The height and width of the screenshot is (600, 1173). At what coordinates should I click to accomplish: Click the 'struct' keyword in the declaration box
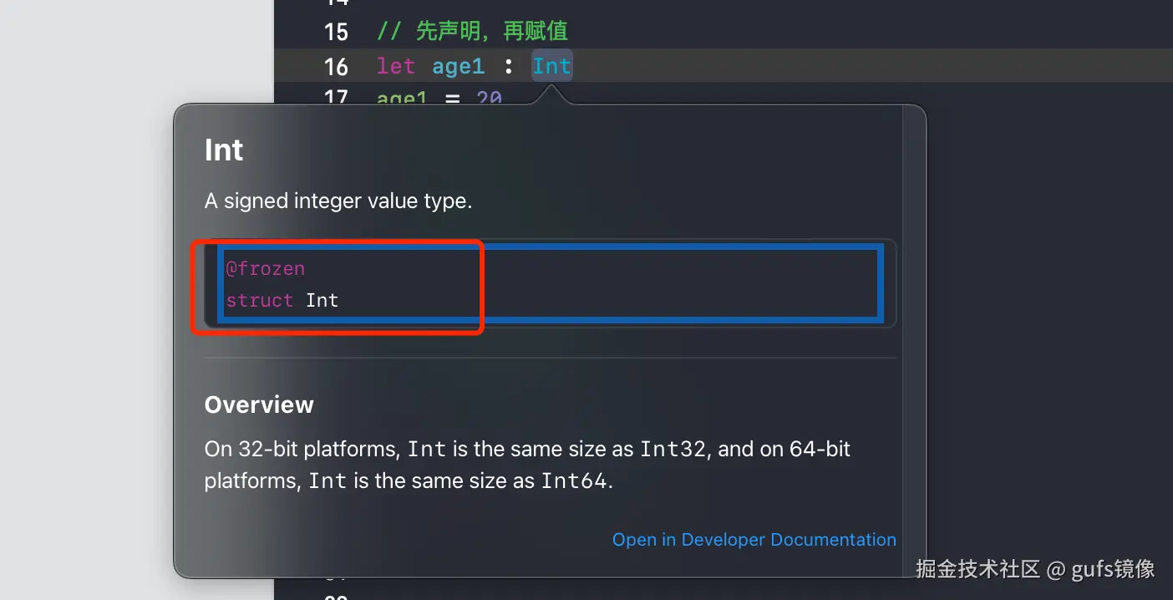click(260, 300)
